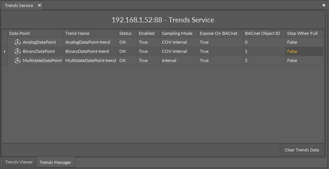Switch to the Trends Viewer tab

(19, 162)
